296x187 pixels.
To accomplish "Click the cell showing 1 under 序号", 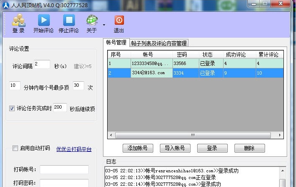I will (x=119, y=63).
